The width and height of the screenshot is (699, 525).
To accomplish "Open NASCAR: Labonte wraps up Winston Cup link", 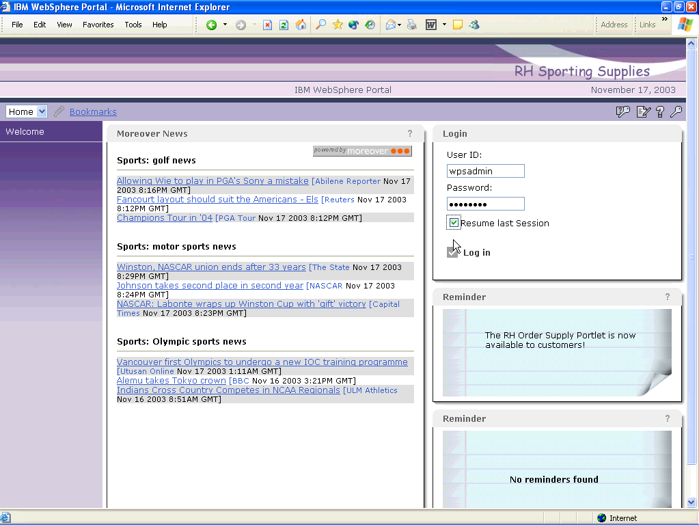I will [x=241, y=304].
